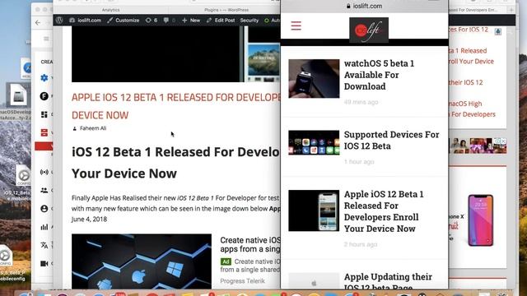Open Apple Updating their IOS 12 beta Page

[388, 281]
